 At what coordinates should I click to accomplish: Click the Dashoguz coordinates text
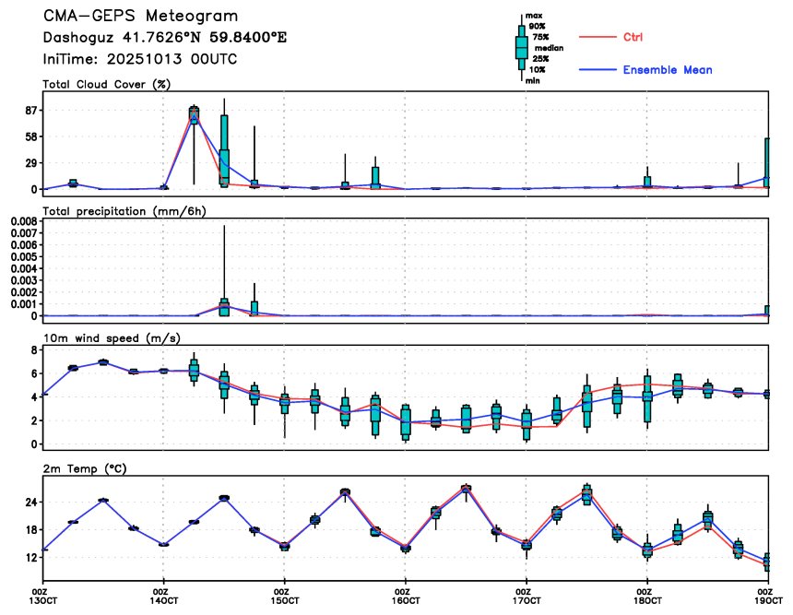point(165,38)
